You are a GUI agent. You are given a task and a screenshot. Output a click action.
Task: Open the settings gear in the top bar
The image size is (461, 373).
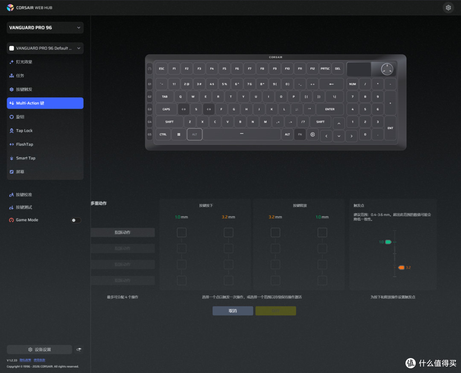[x=448, y=8]
